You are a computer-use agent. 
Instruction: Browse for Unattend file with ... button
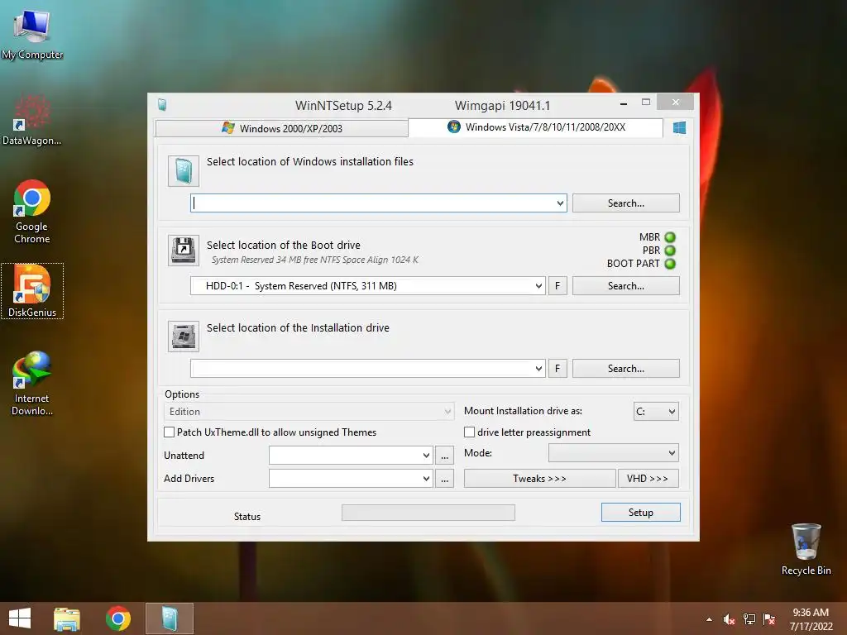click(x=444, y=456)
